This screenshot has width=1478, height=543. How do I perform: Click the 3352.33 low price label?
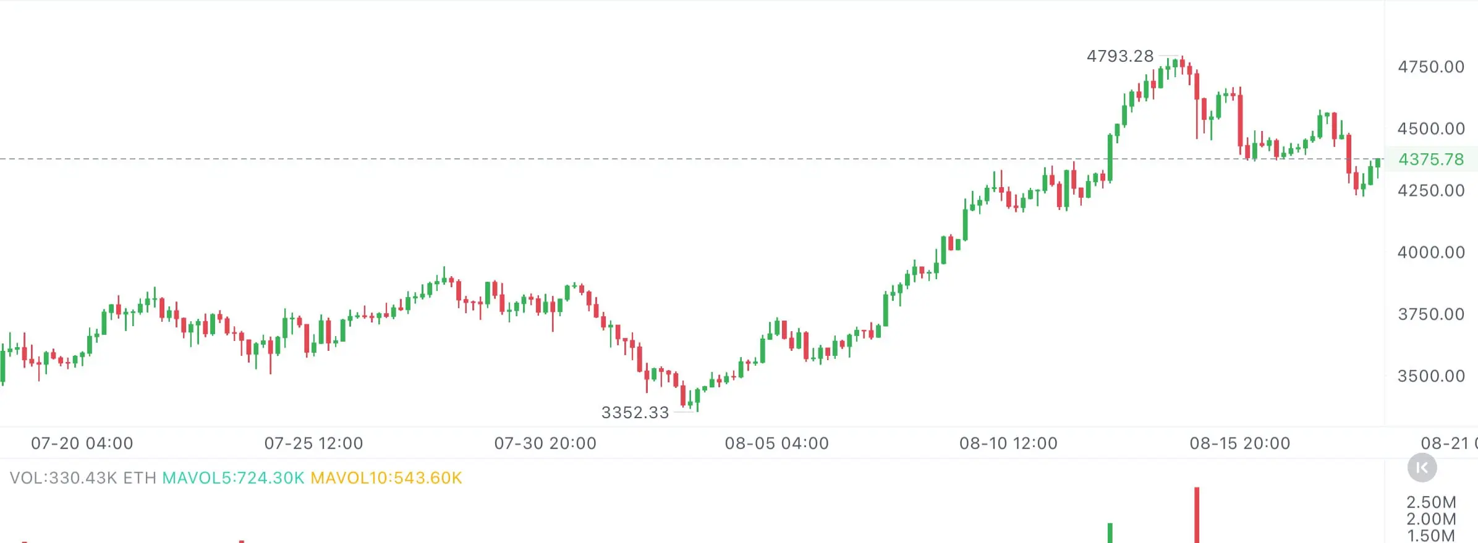click(x=635, y=413)
